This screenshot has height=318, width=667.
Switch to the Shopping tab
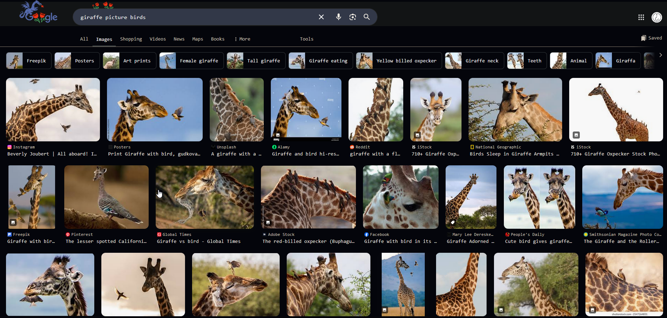(131, 39)
